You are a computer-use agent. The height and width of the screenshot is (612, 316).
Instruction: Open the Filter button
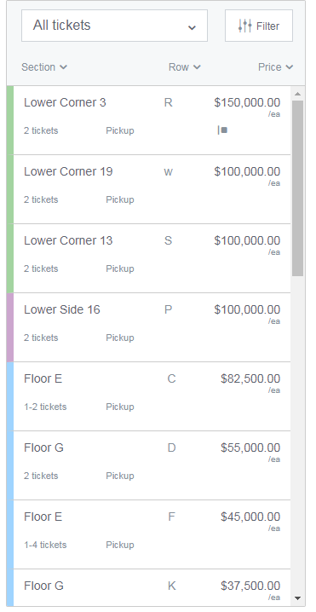259,26
